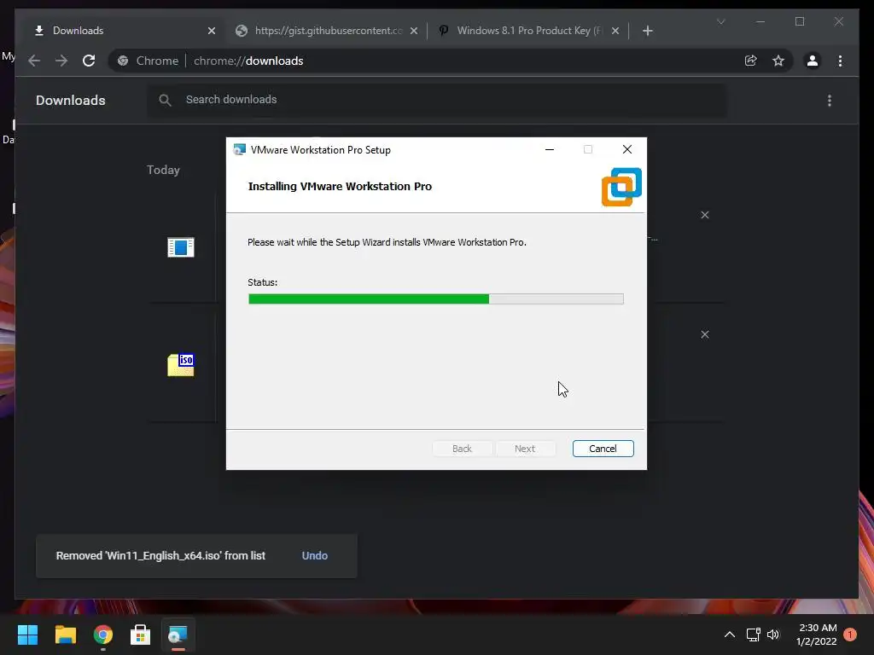Screen dimensions: 874x655
Task: Click the VMware logo in the setup header
Action: (621, 187)
